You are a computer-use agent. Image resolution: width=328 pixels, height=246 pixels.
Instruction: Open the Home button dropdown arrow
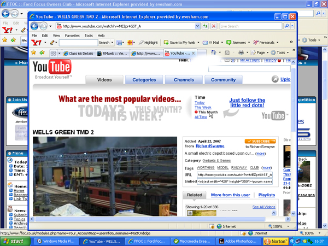tap(220, 52)
